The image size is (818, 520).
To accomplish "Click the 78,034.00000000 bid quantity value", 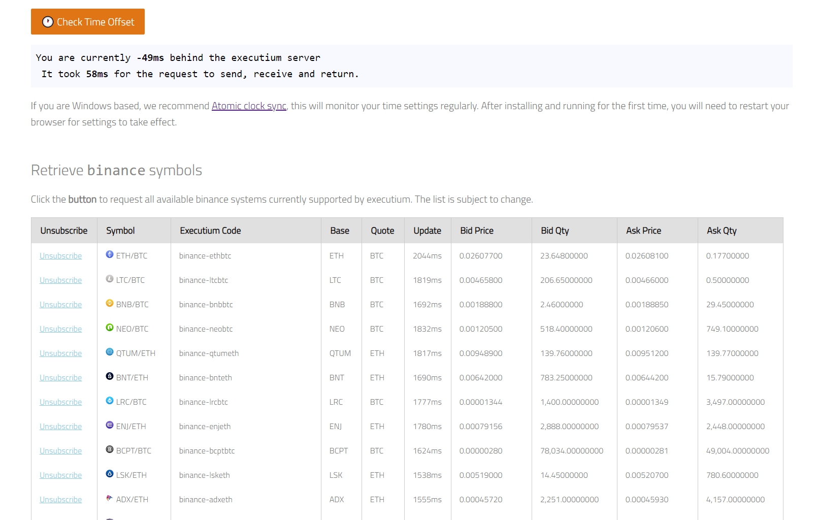I will (572, 451).
